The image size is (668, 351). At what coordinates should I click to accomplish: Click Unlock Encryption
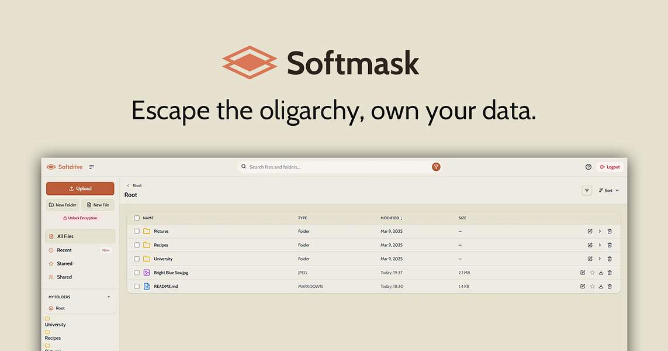click(x=80, y=217)
